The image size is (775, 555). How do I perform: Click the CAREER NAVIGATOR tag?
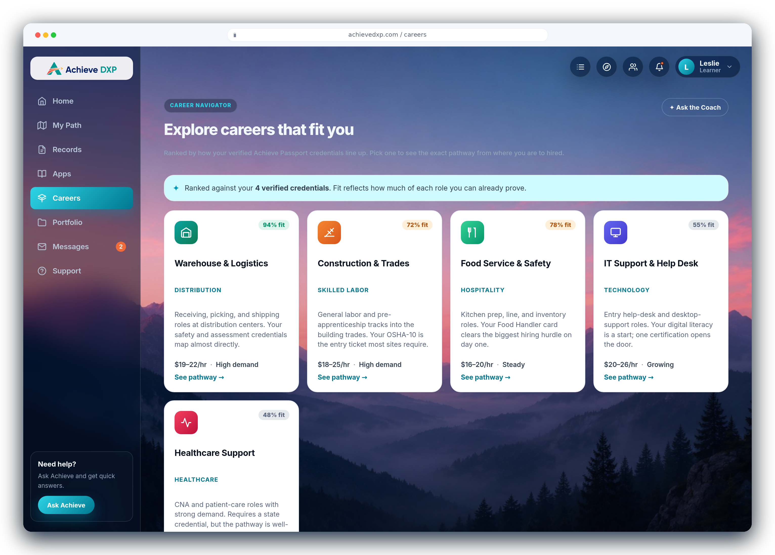(201, 105)
